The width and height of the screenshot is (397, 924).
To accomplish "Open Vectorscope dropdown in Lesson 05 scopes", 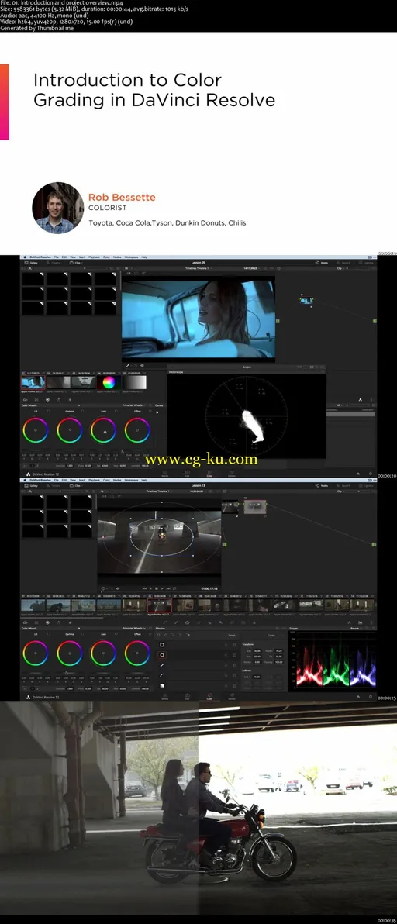I will (178, 372).
